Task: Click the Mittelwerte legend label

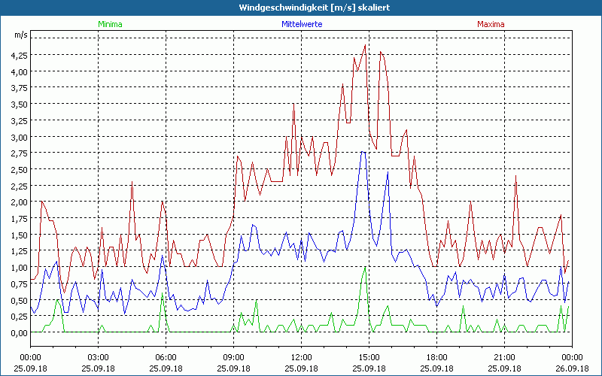Action: pos(302,24)
